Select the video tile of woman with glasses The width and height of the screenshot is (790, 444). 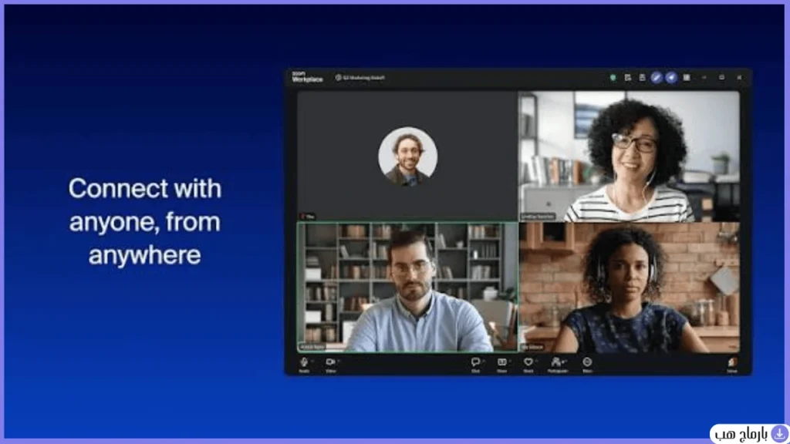pyautogui.click(x=630, y=156)
